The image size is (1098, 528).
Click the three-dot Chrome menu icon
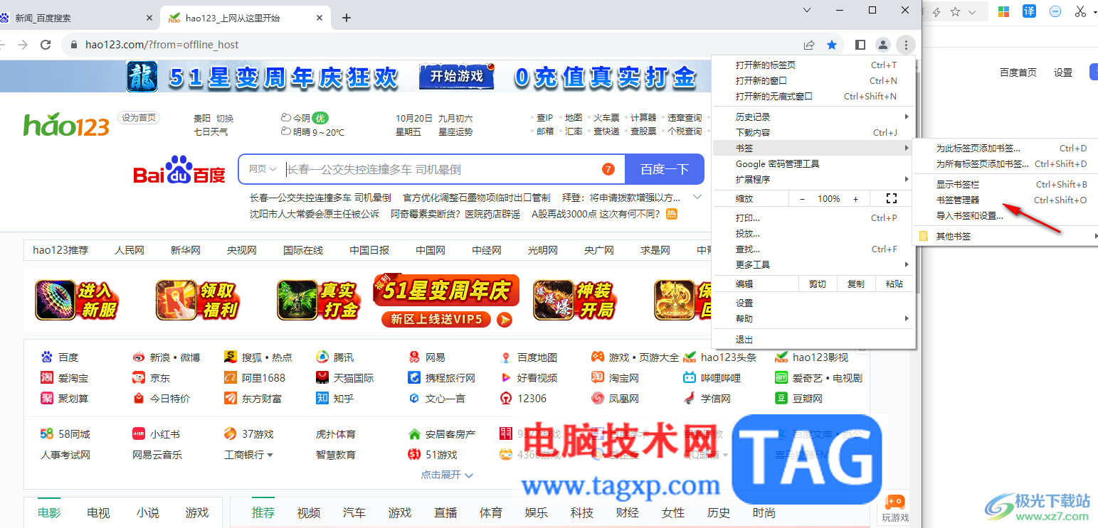(906, 45)
